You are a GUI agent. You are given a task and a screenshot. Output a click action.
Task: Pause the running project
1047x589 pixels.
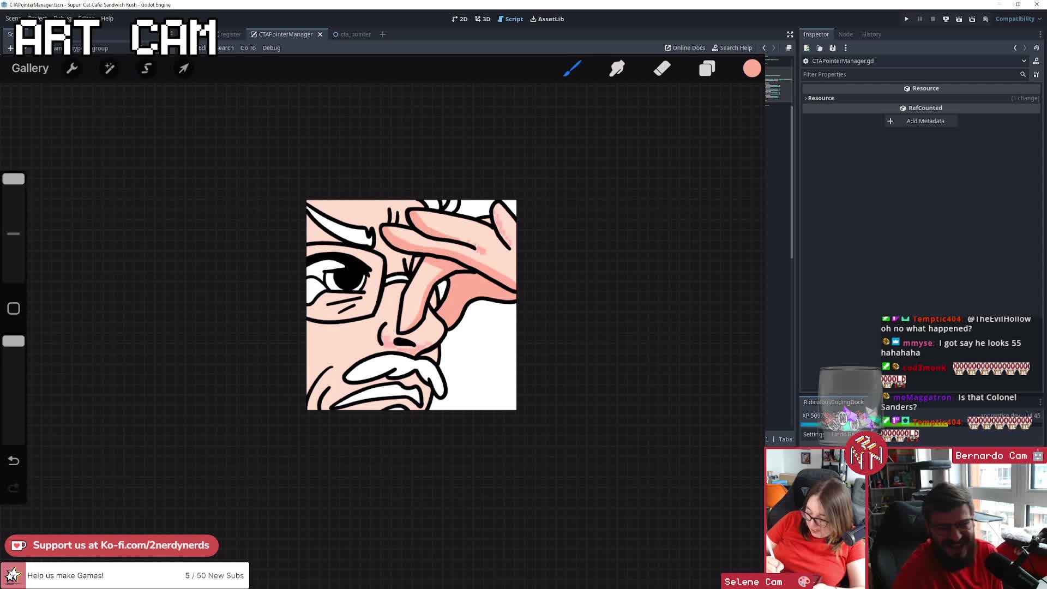[x=919, y=19]
